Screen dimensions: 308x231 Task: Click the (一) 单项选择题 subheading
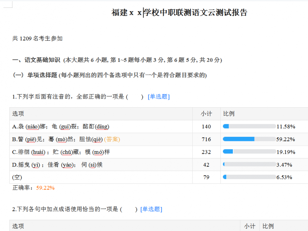(x=35, y=75)
